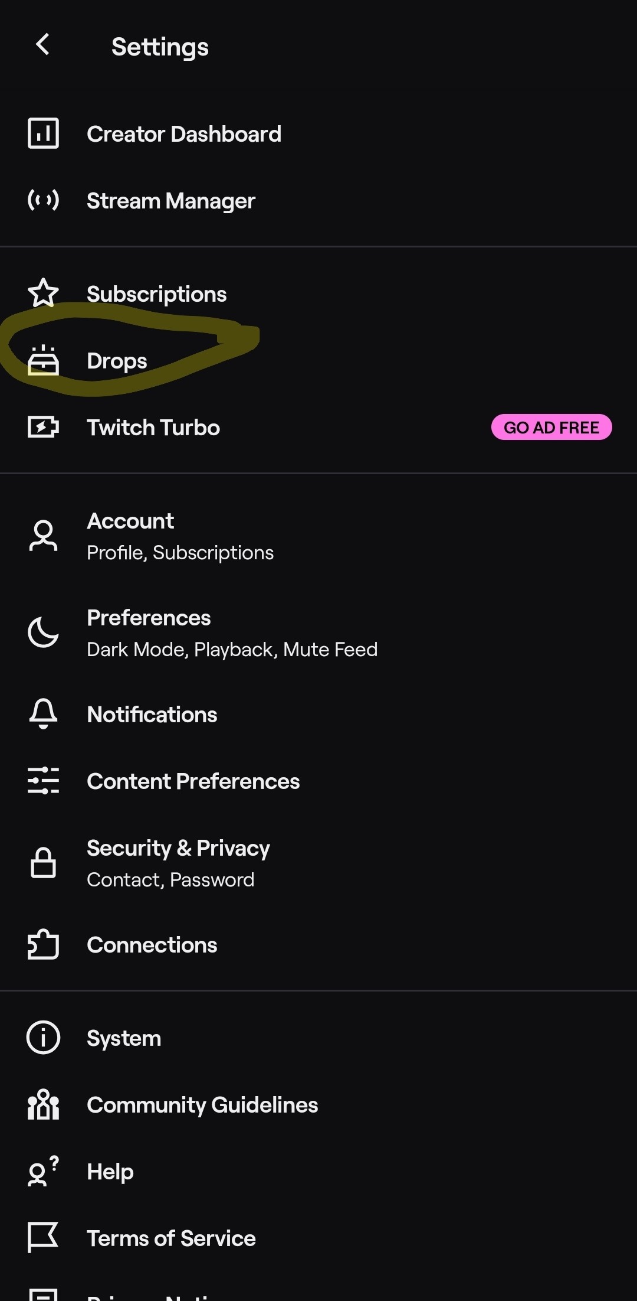Tap the Connections puzzle piece icon

[x=43, y=944]
